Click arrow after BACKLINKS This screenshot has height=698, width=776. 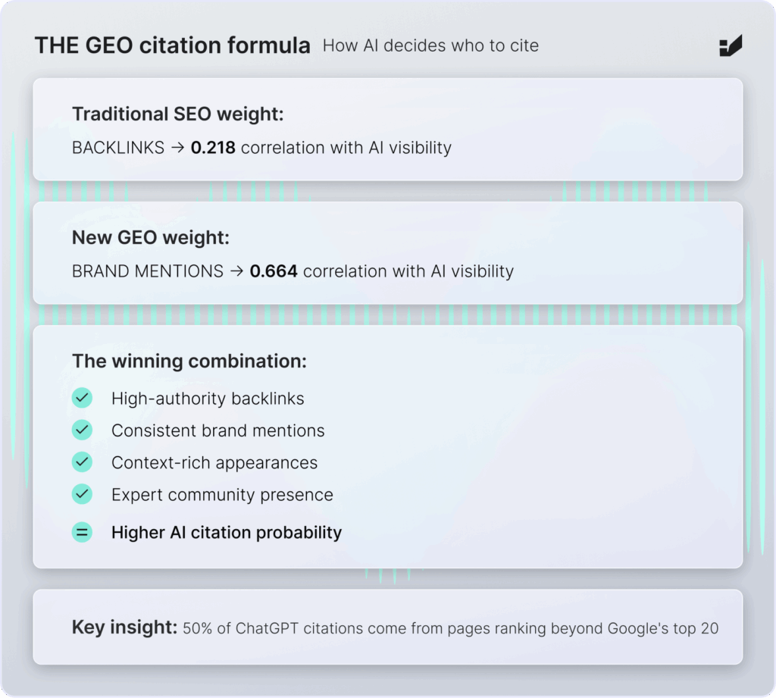coord(177,148)
